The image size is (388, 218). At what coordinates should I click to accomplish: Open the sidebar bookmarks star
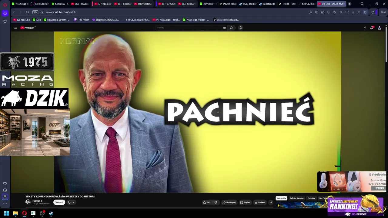pyautogui.click(x=5, y=21)
